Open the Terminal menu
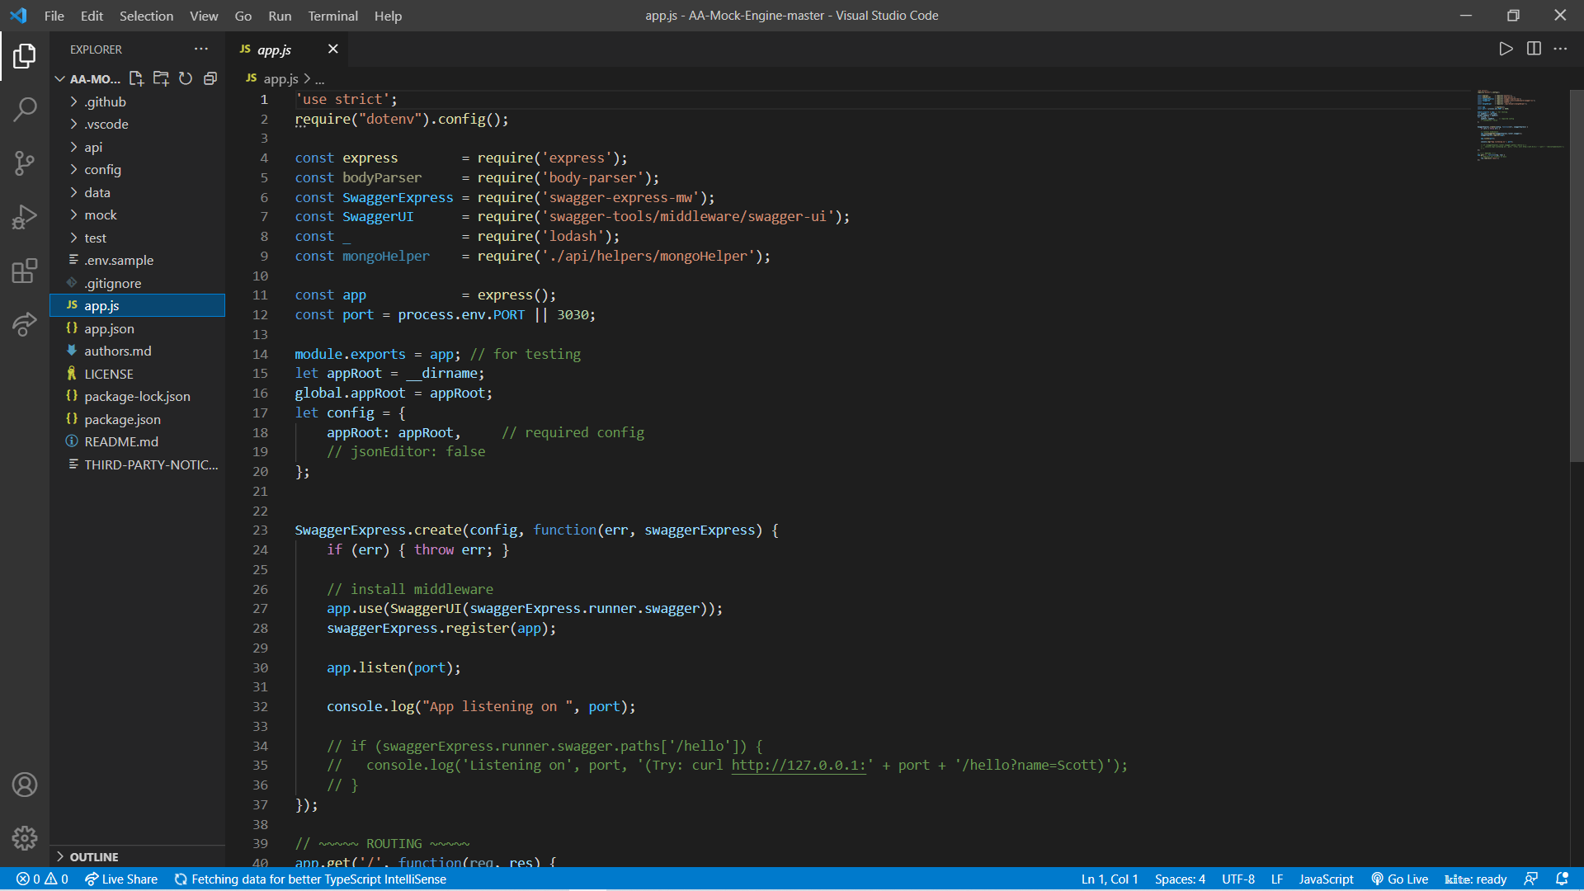Viewport: 1584px width, 891px height. [x=332, y=16]
